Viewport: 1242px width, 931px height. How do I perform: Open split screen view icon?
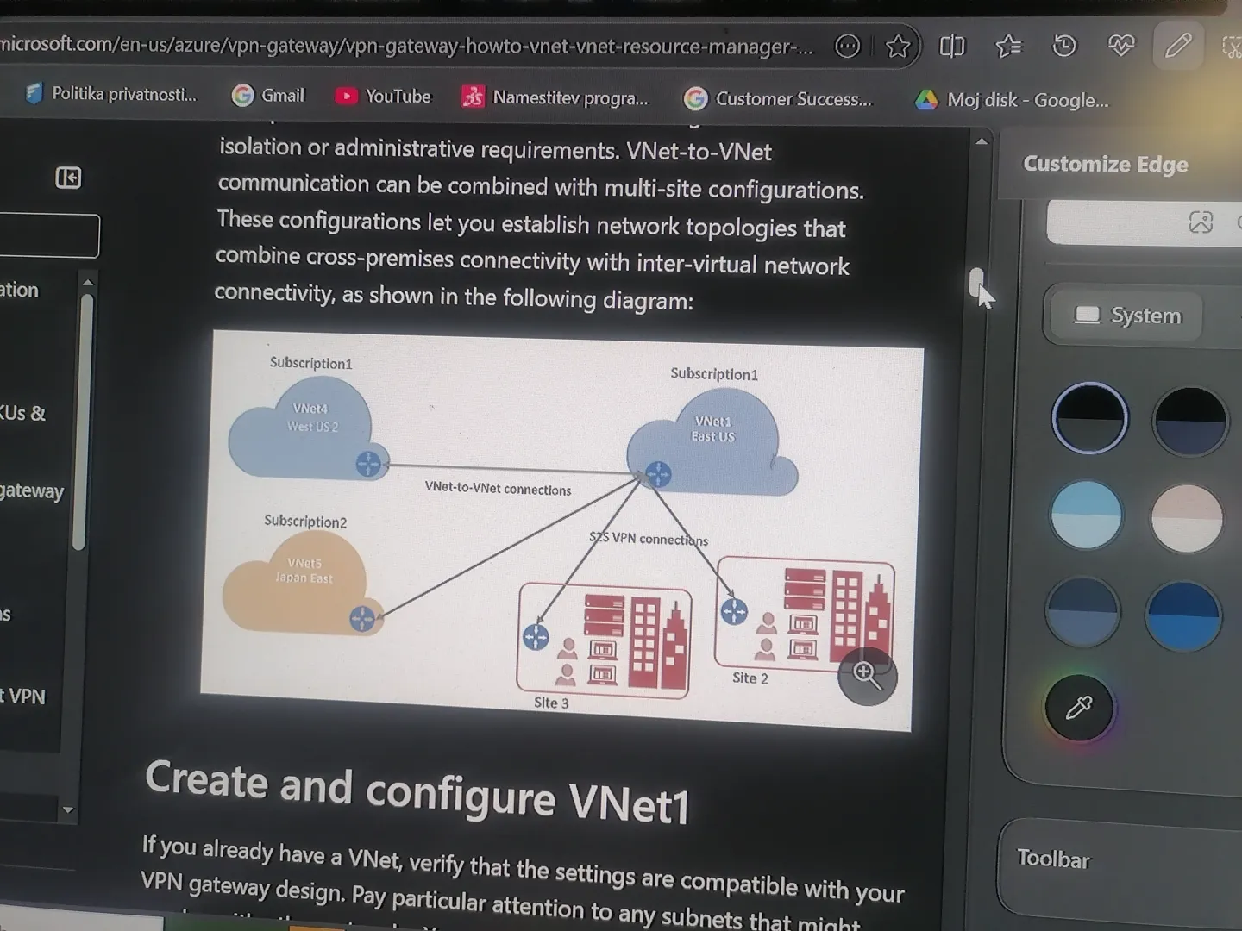point(952,46)
